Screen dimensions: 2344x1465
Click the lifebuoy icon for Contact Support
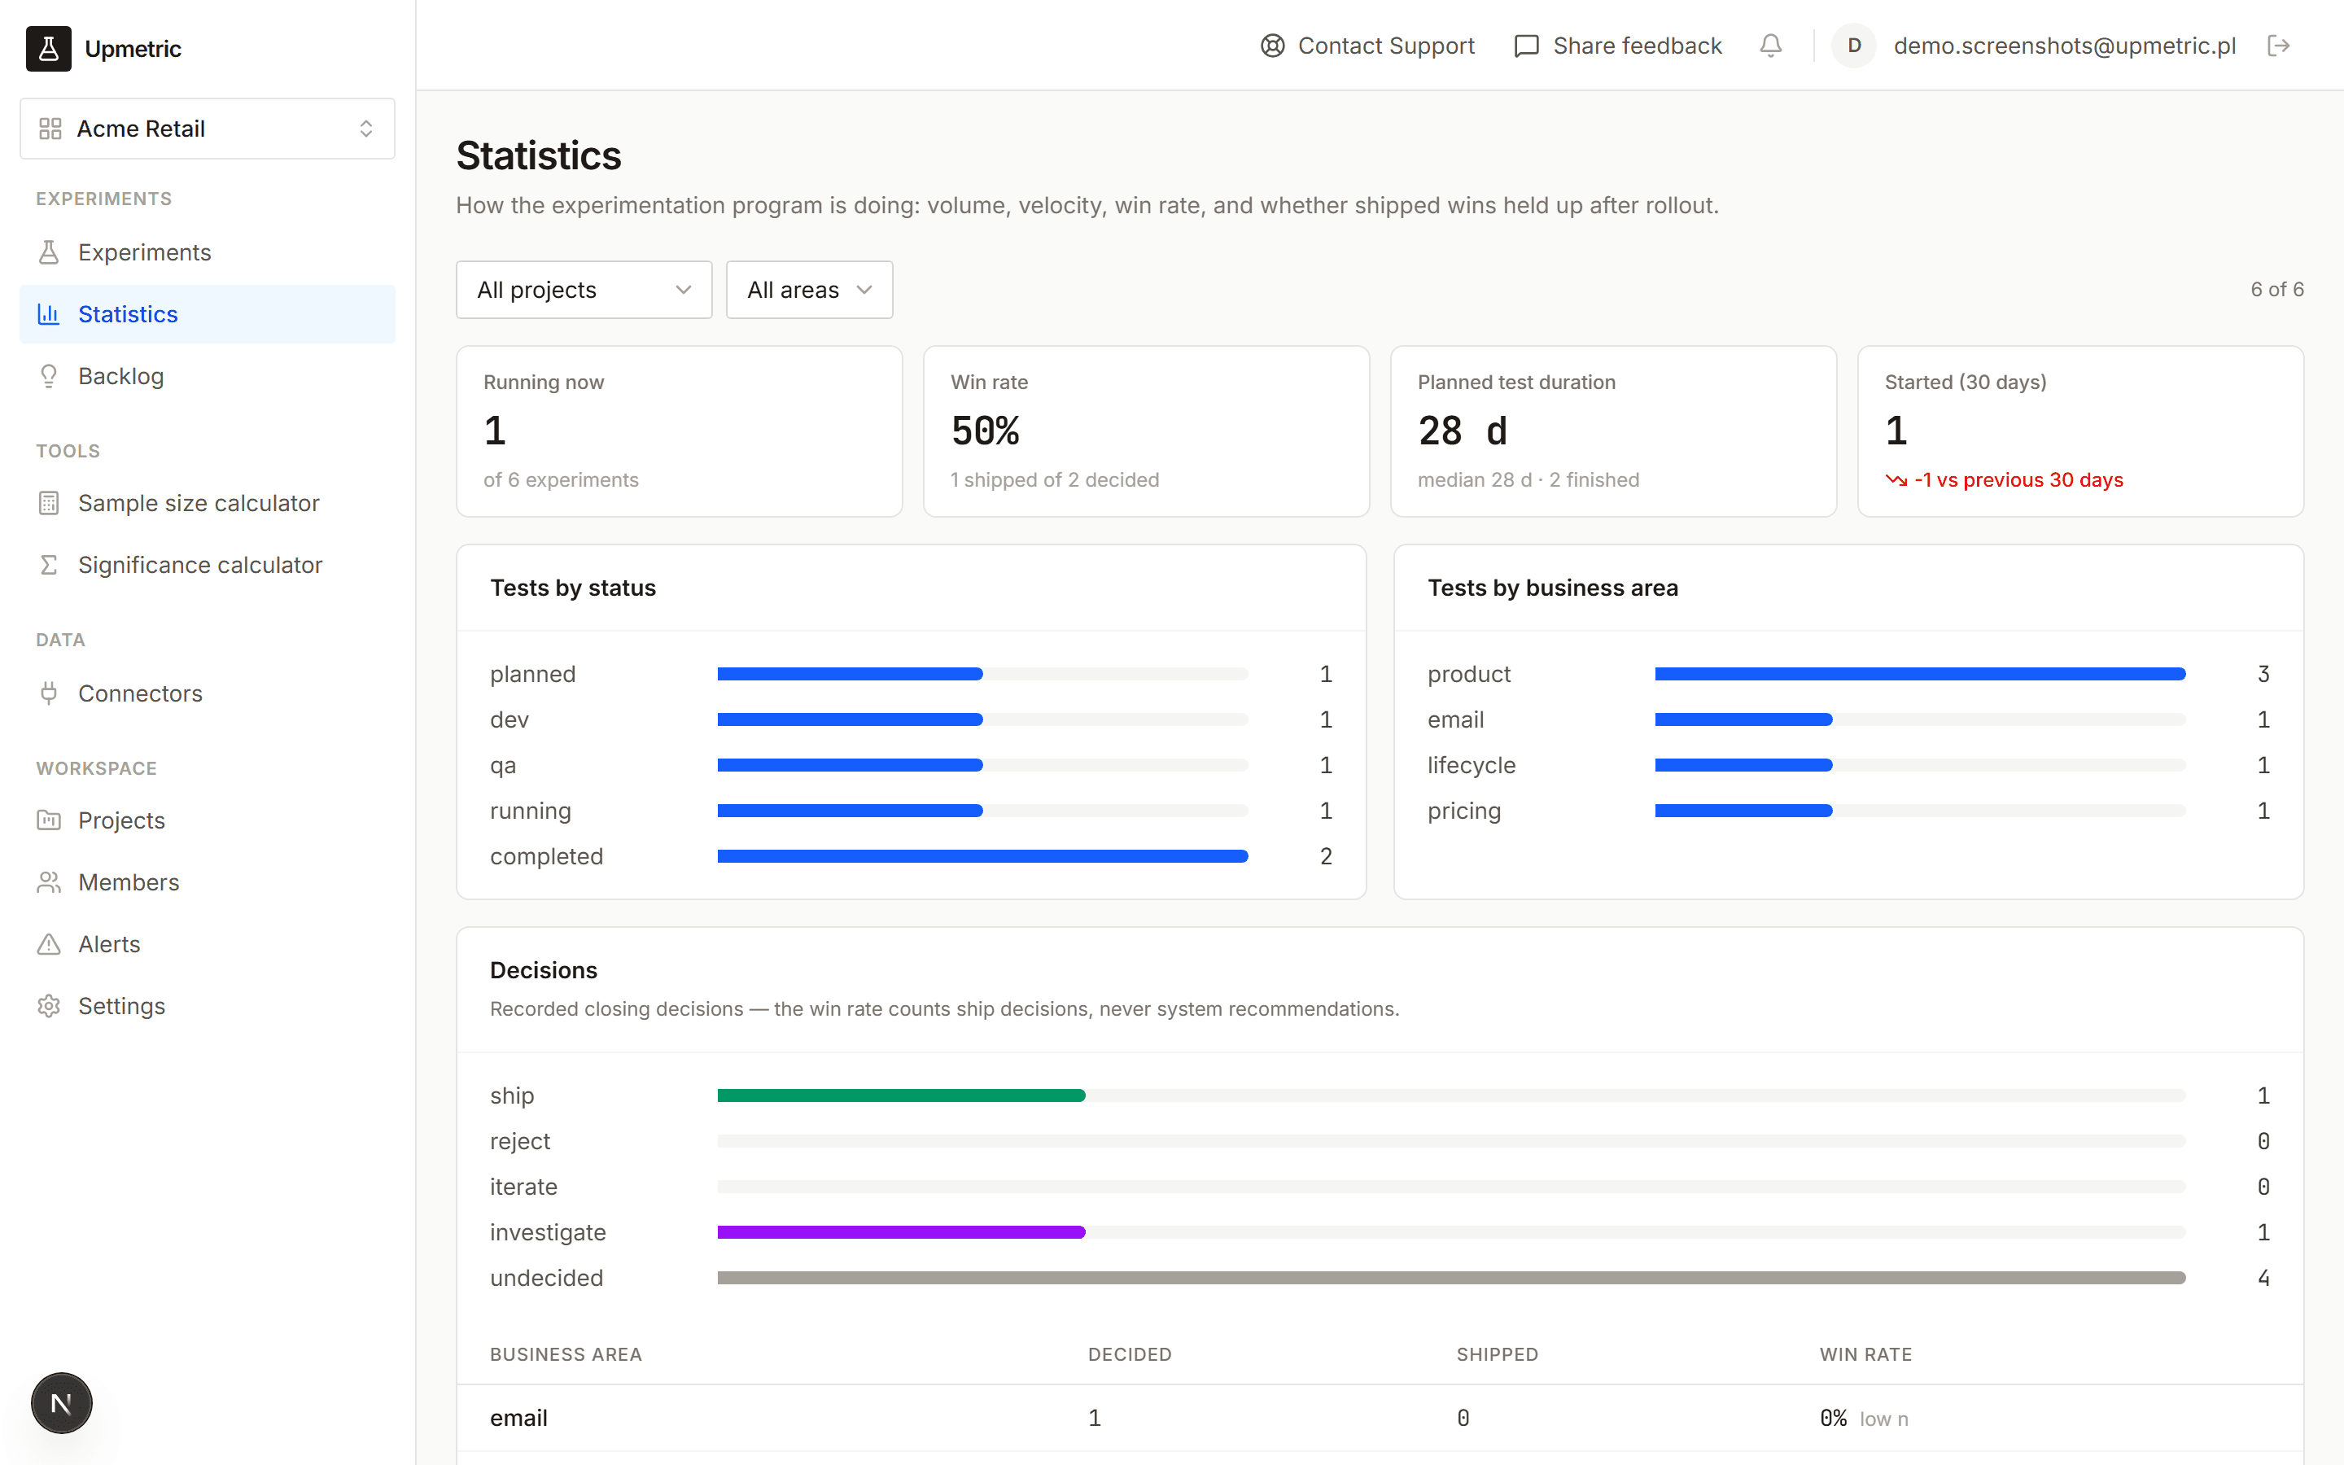[1273, 46]
